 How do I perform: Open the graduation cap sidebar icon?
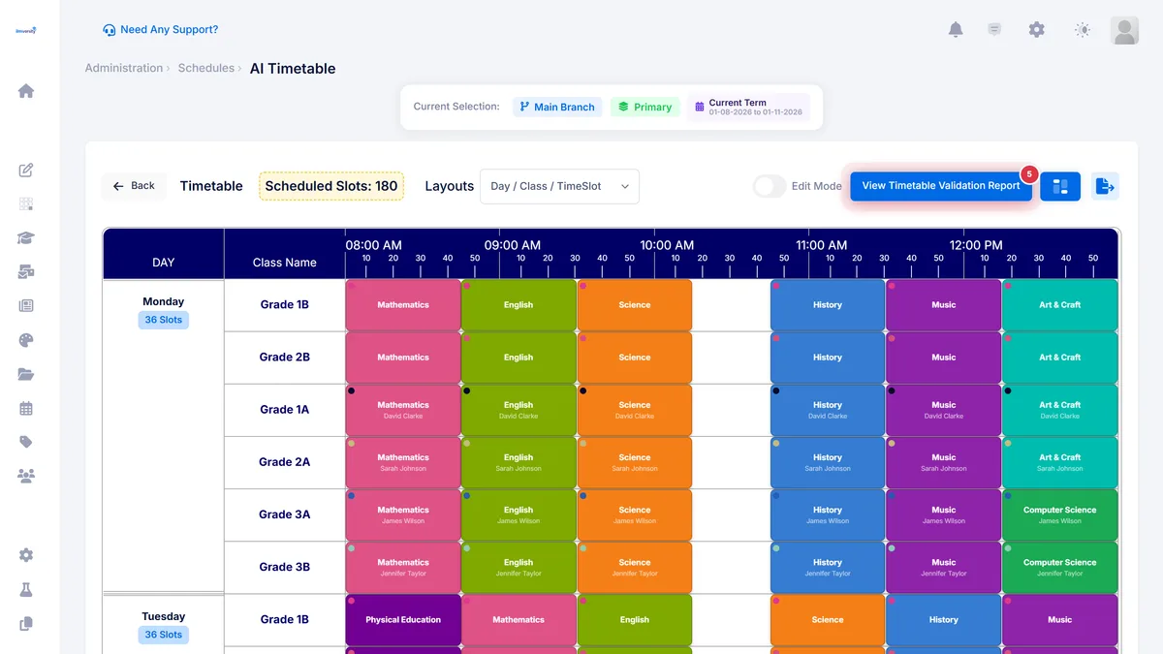pos(26,238)
